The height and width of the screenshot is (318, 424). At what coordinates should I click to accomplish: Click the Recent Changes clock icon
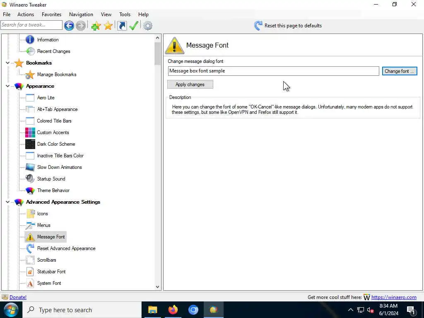[x=30, y=51]
